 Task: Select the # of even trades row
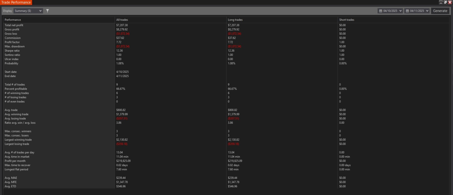tap(15, 101)
